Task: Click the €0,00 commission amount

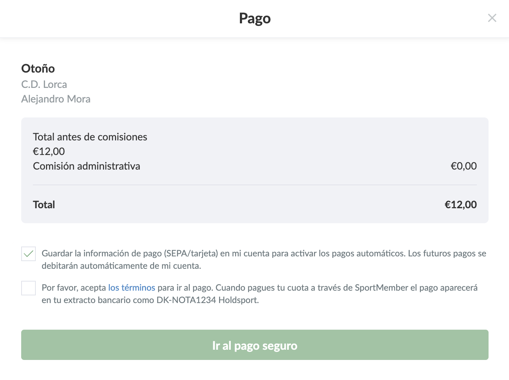Action: click(463, 166)
